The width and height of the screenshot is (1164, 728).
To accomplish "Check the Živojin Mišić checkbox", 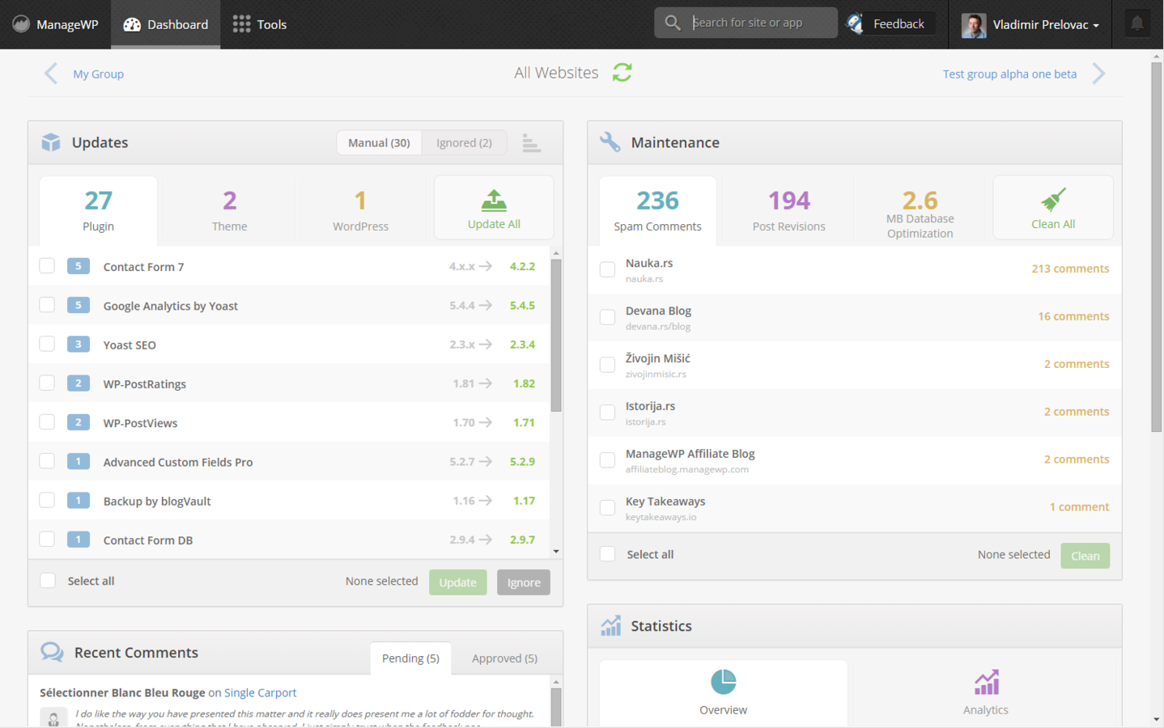I will [x=607, y=365].
